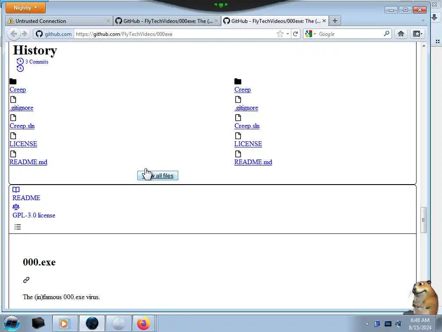Image resolution: width=442 pixels, height=332 pixels.
Task: Open the media player taskbar icon
Action: [65, 323]
